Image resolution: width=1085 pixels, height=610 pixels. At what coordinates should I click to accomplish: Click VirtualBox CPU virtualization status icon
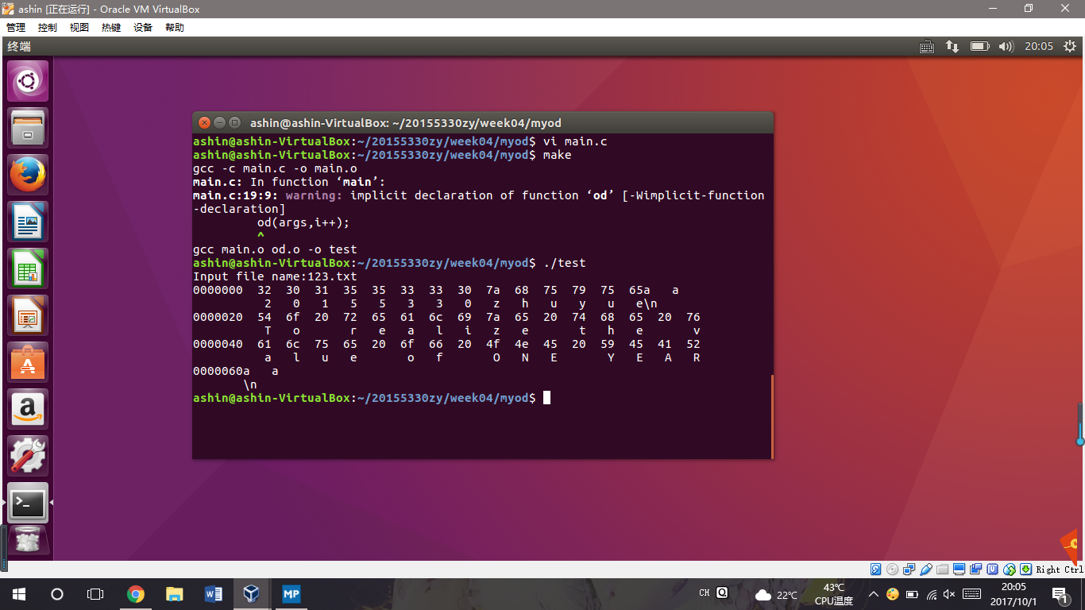[x=993, y=569]
